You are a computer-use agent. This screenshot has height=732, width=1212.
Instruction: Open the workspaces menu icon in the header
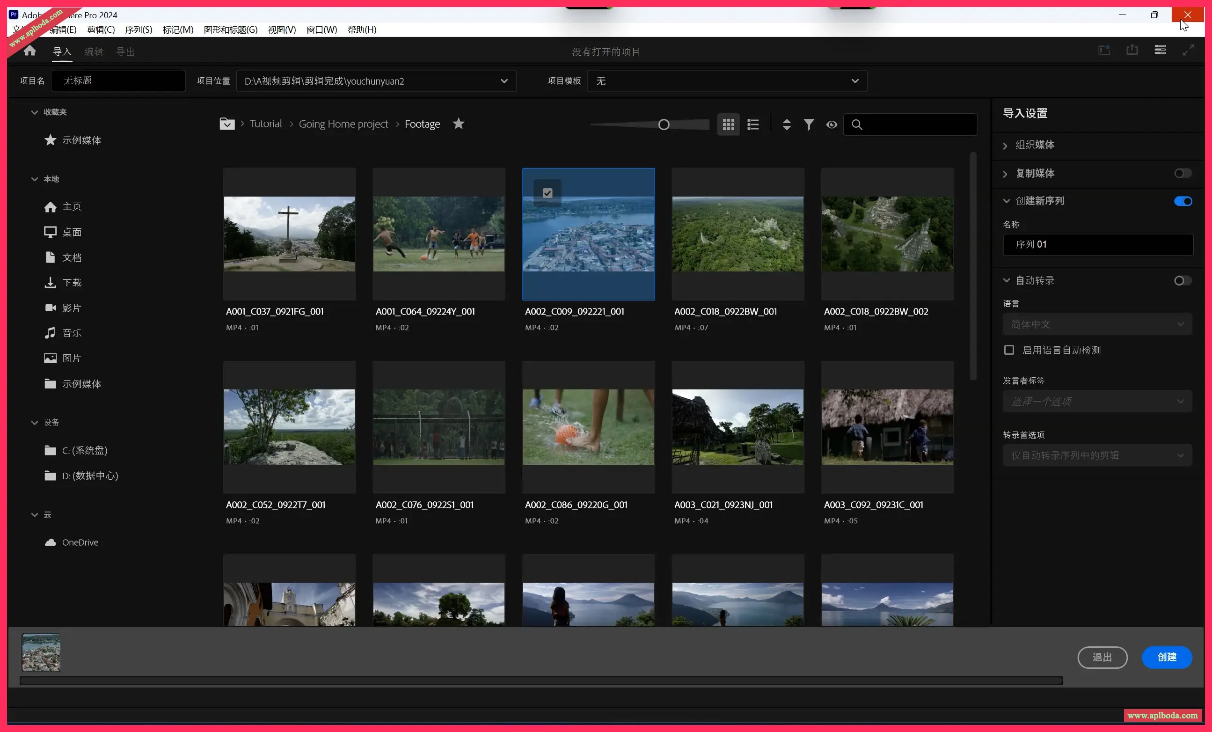pos(1160,50)
